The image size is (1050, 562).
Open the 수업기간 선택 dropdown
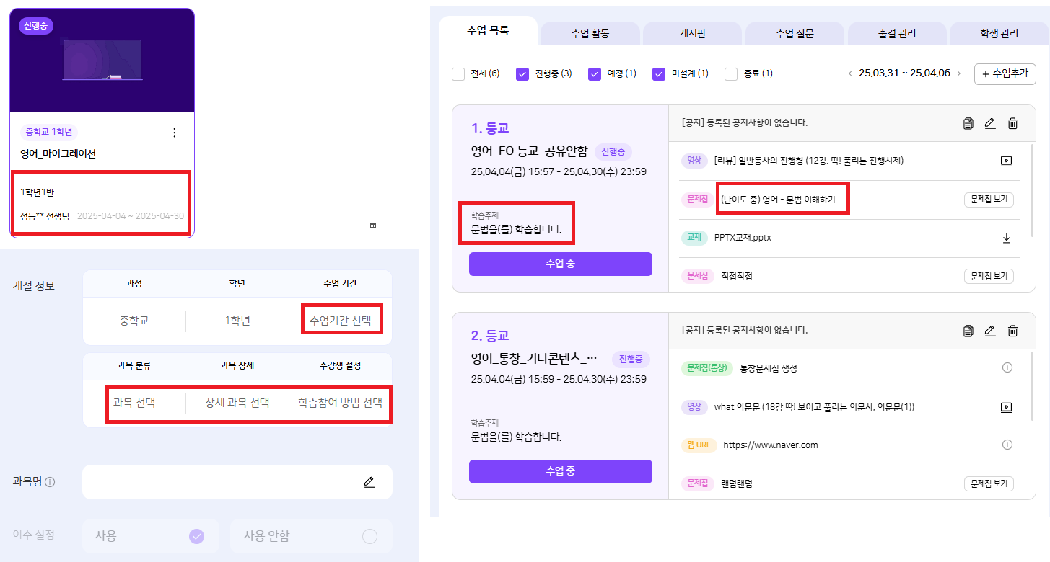point(341,321)
